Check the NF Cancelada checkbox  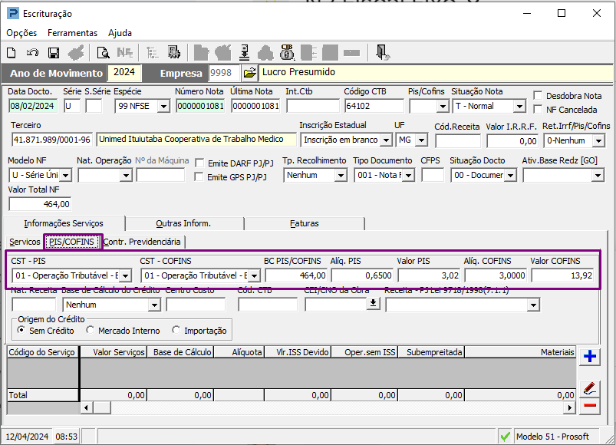point(539,110)
